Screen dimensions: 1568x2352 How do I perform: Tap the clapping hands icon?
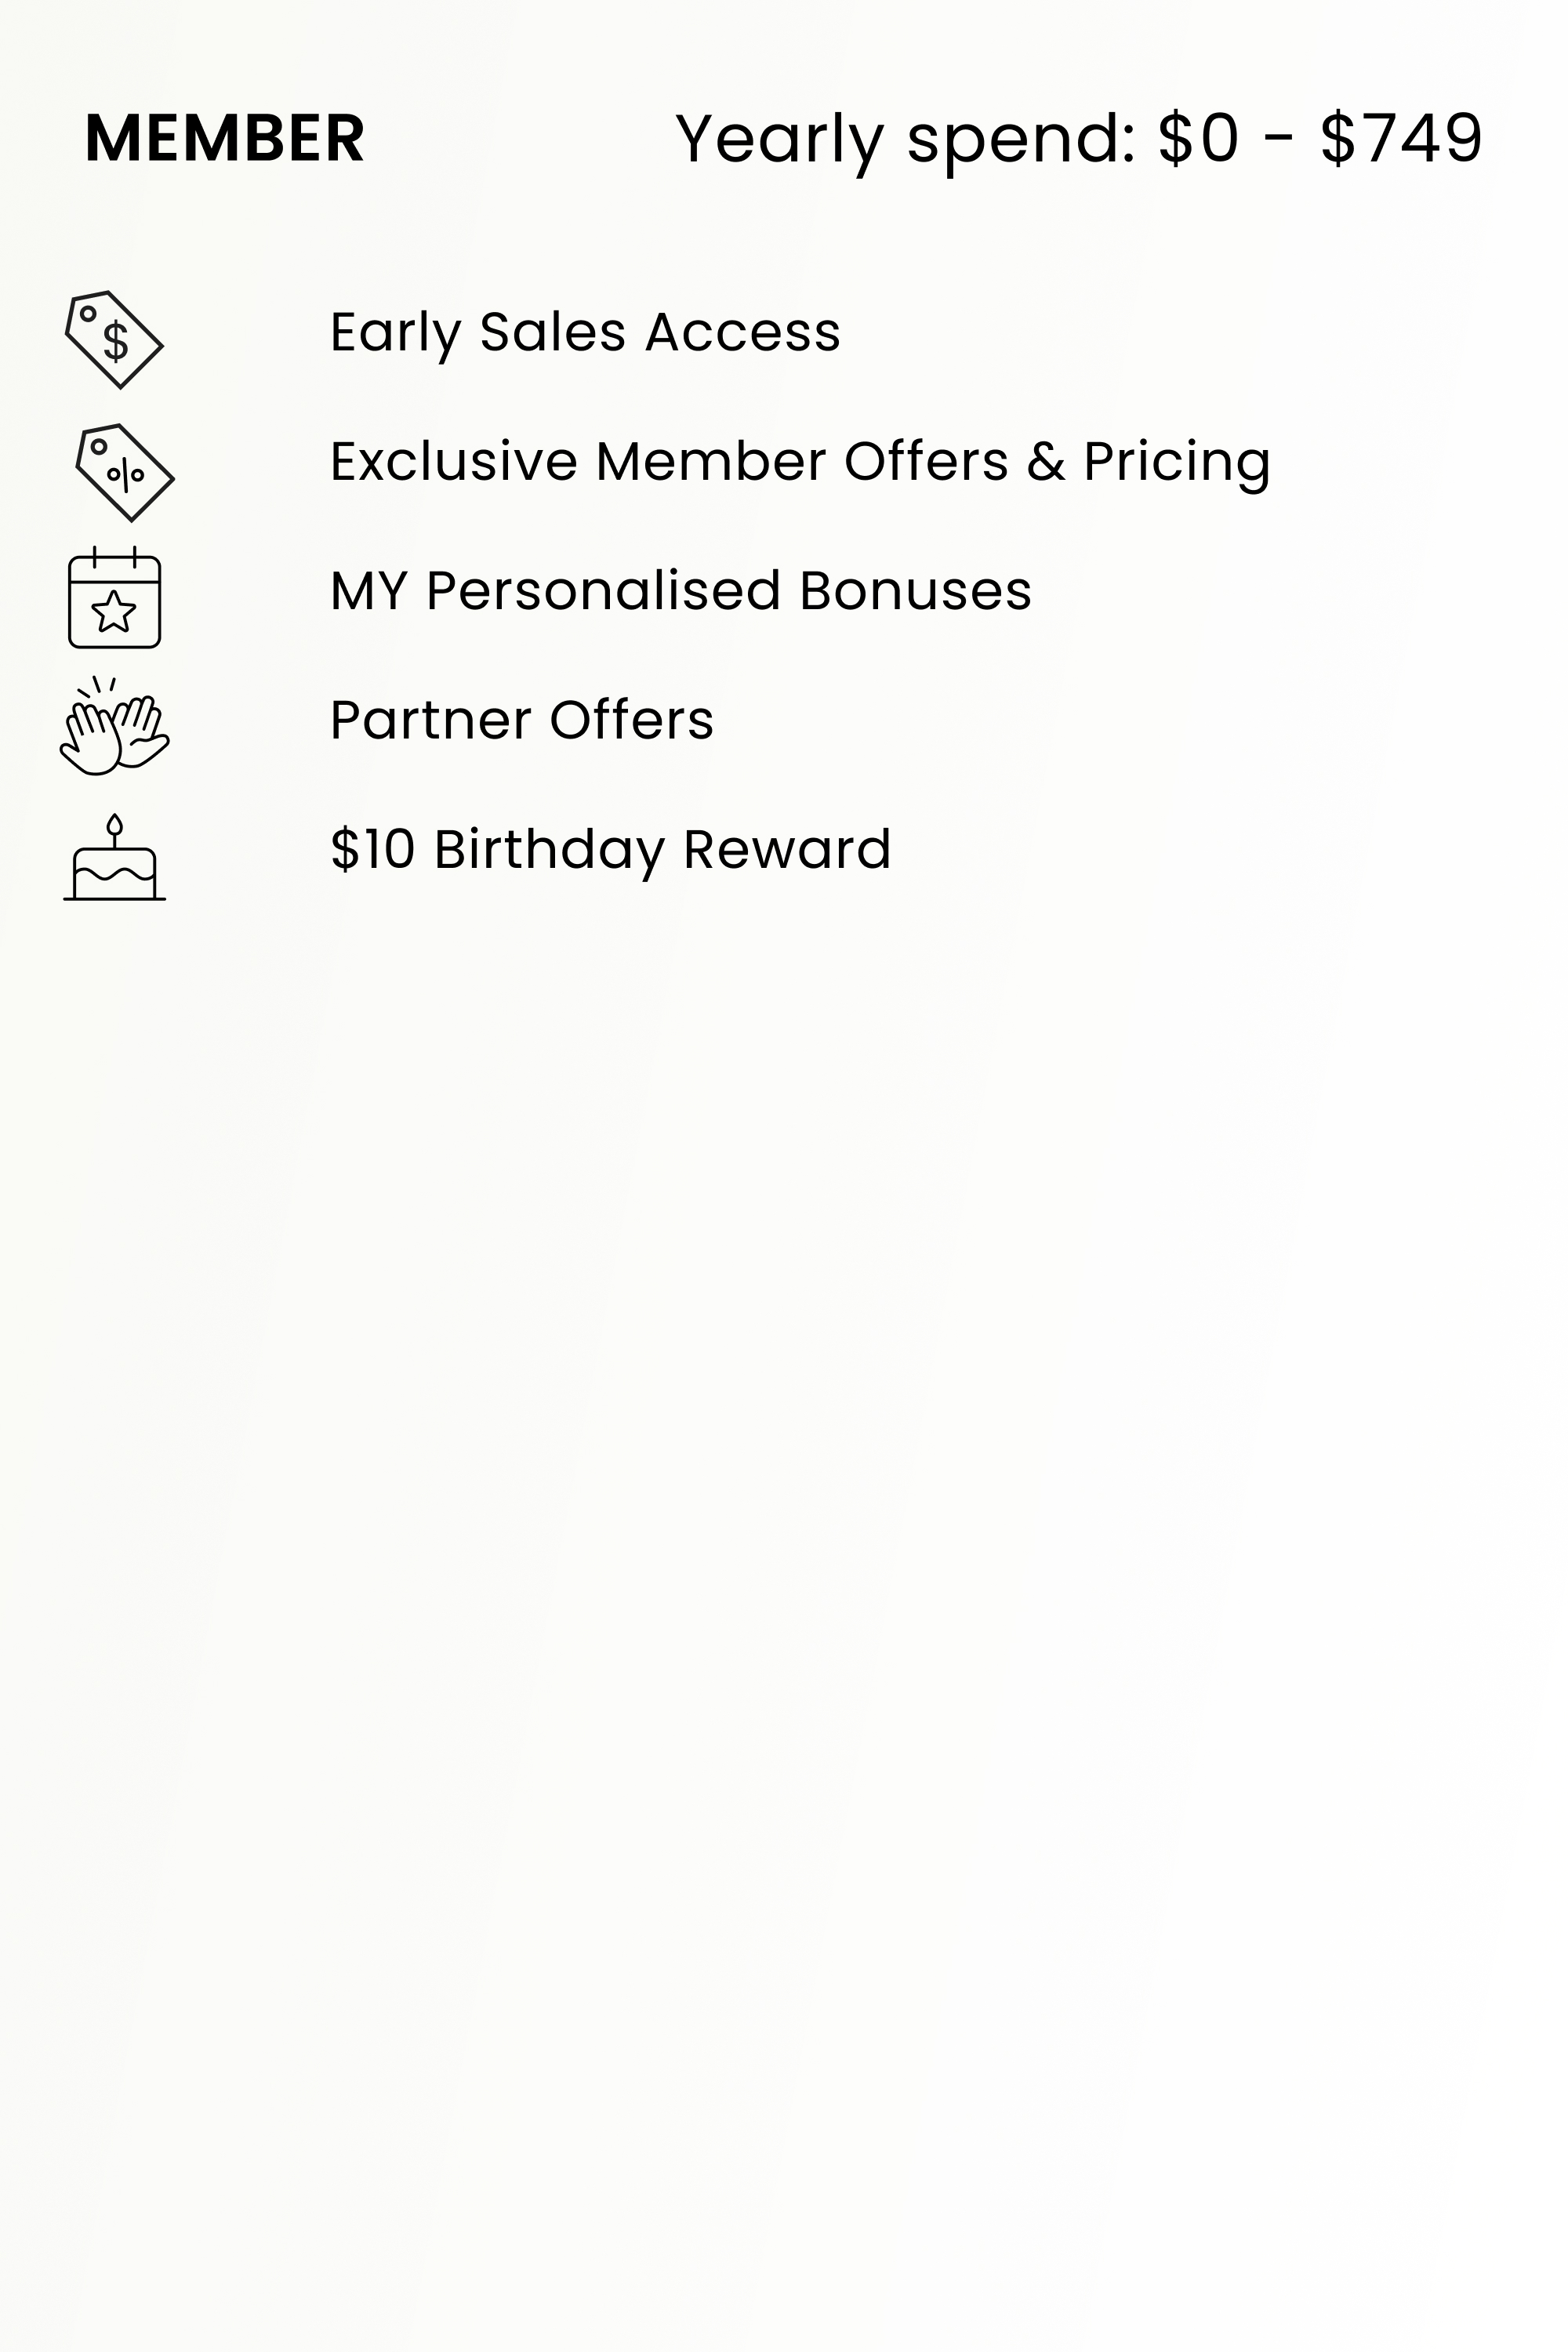tap(114, 727)
